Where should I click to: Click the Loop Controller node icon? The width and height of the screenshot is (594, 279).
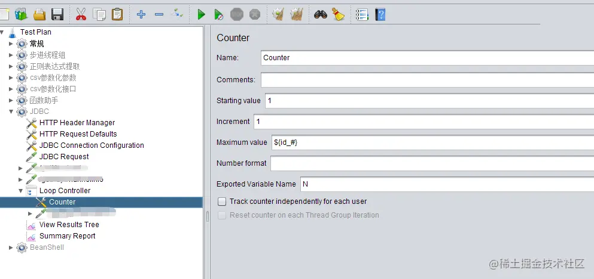click(x=31, y=191)
